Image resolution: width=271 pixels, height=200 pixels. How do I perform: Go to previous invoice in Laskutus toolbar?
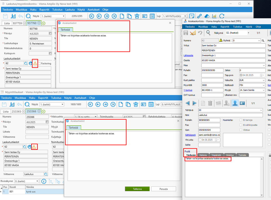pos(99,16)
